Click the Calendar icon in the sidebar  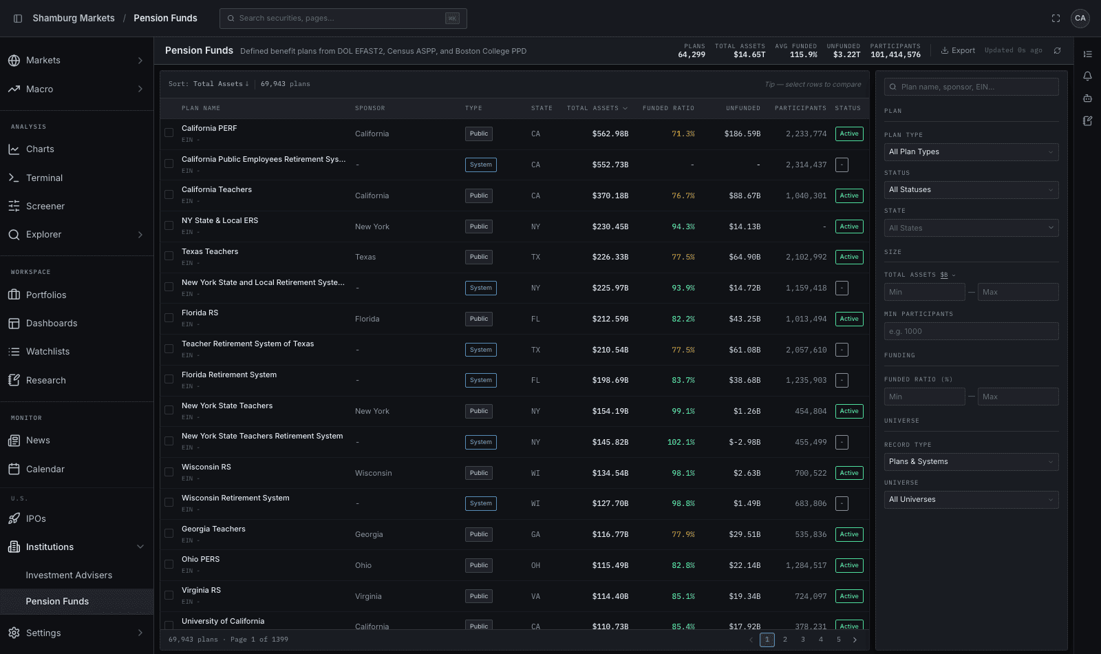pyautogui.click(x=14, y=470)
